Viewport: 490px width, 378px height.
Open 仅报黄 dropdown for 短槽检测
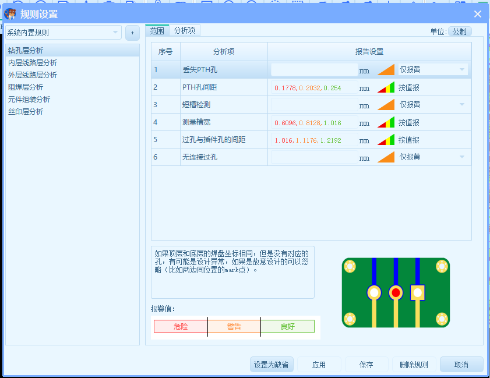pyautogui.click(x=433, y=104)
